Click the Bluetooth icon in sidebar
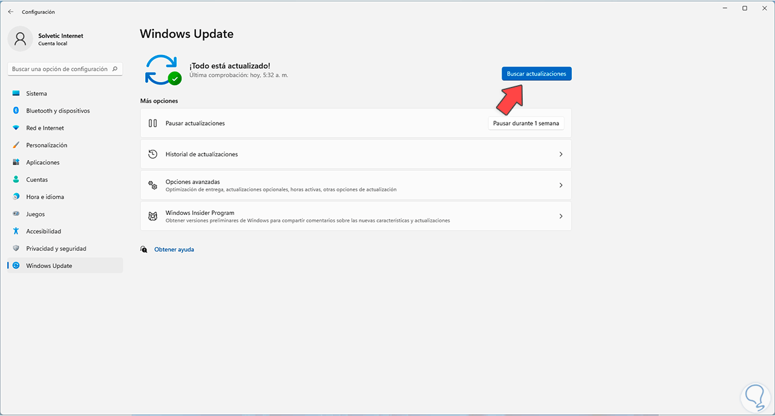 16,111
